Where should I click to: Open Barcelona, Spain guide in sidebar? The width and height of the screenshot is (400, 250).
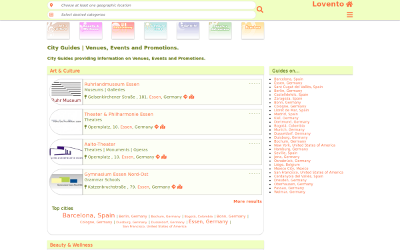[289, 79]
